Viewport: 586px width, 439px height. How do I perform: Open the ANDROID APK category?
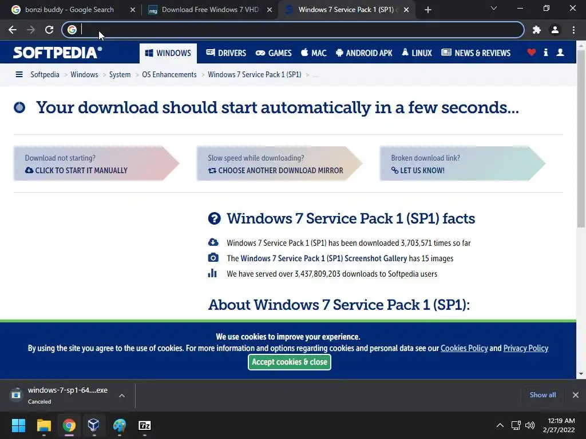(364, 53)
